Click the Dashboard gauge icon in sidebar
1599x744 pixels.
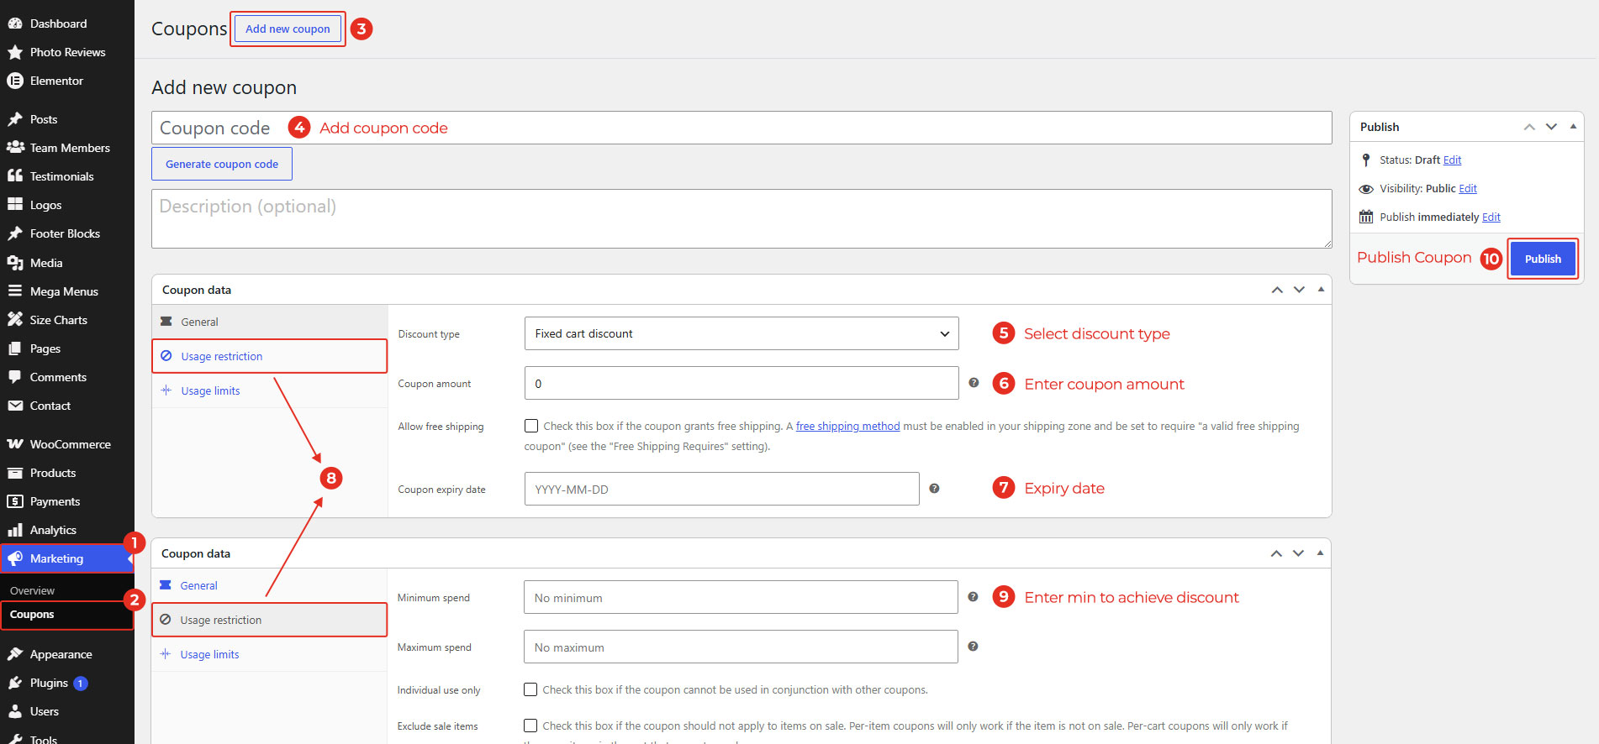click(15, 24)
